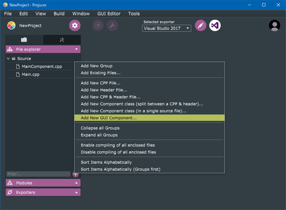Switch to the build tools tab
This screenshot has width=286, height=210.
[x=62, y=40]
